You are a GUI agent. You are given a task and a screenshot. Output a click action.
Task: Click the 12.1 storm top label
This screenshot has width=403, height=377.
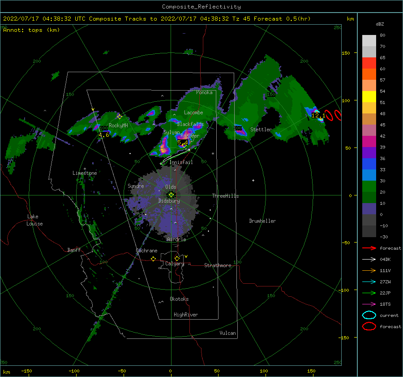point(318,116)
